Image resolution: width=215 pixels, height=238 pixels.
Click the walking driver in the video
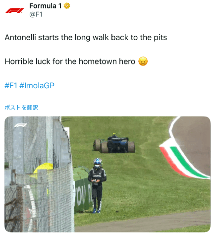(97, 185)
